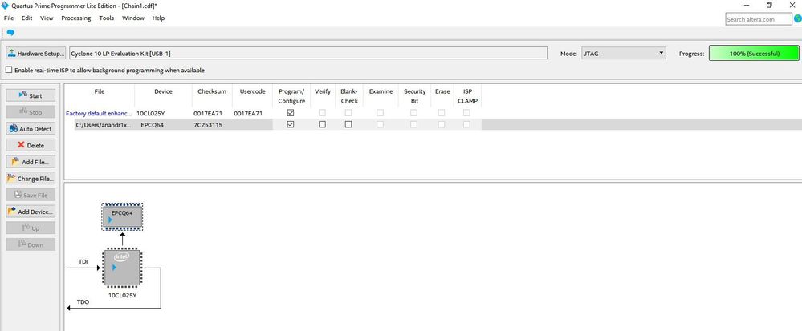
Task: Start programming with the Start button
Action: tap(31, 95)
